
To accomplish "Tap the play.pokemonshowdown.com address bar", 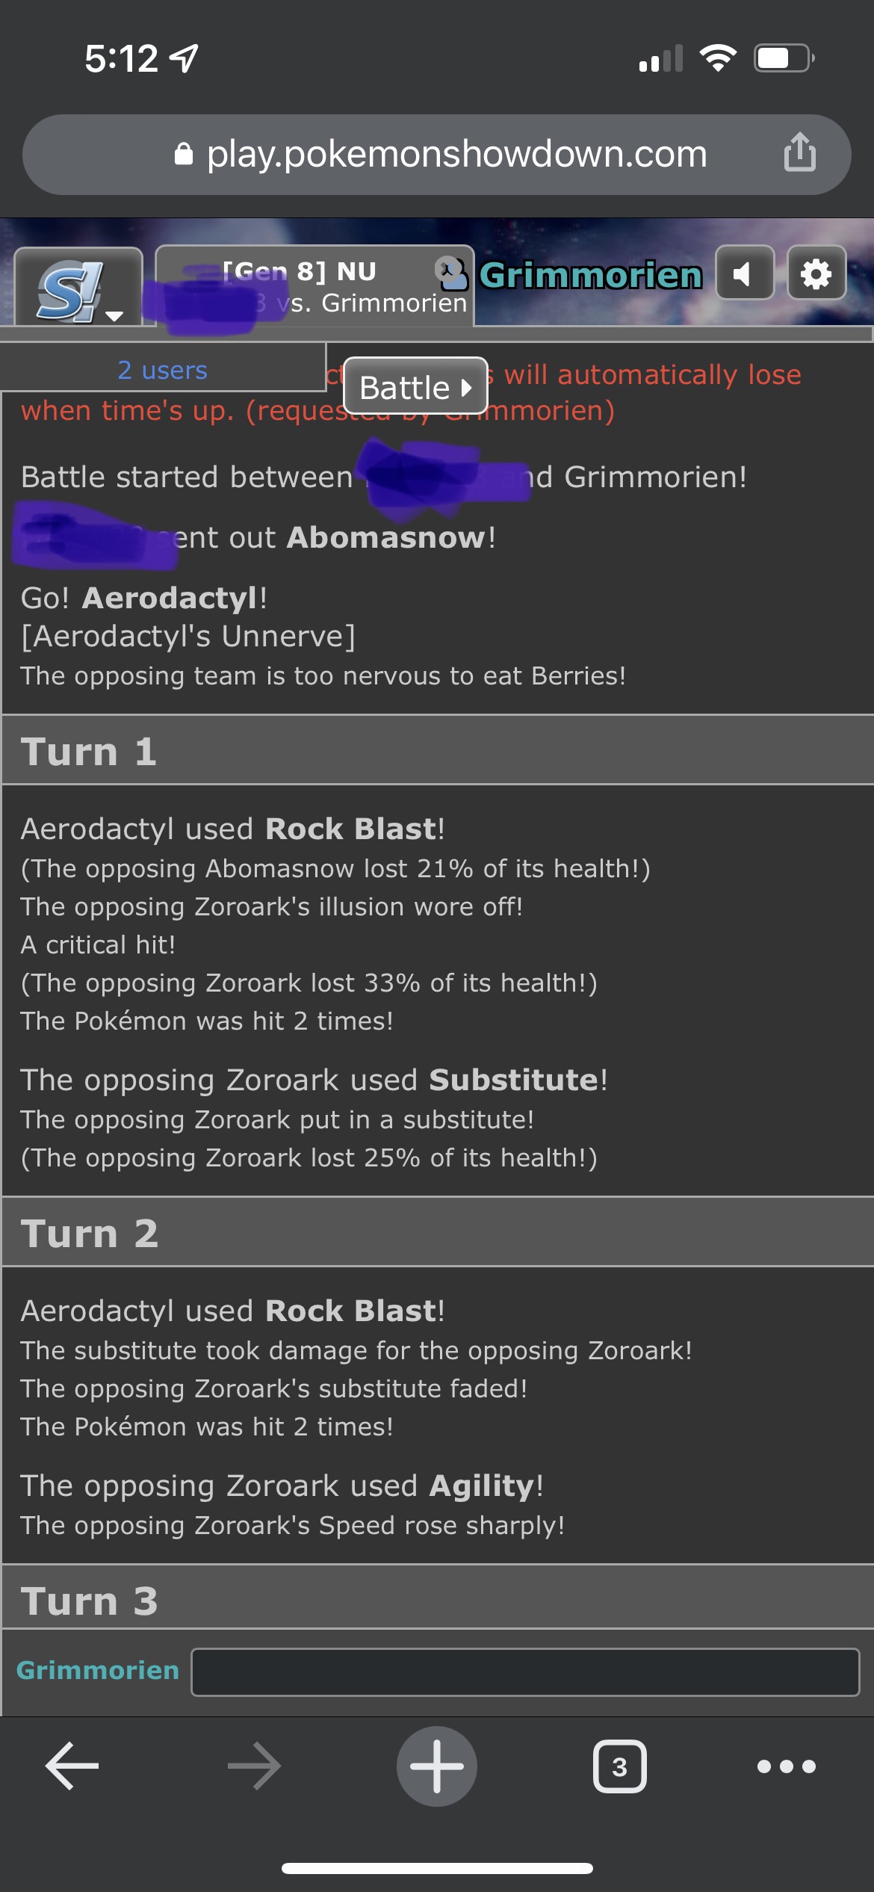I will click(437, 155).
